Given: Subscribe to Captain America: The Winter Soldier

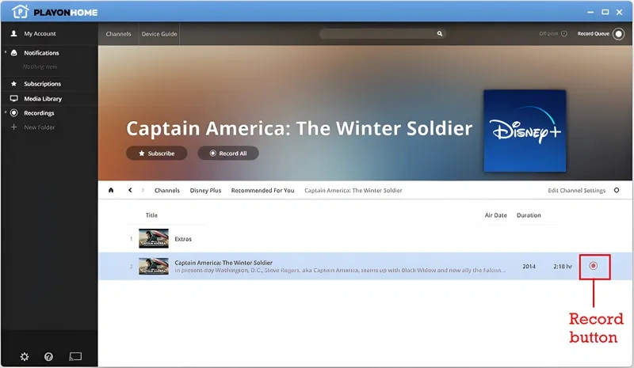Looking at the screenshot, I should [156, 154].
